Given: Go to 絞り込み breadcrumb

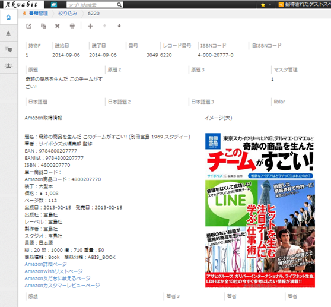Looking at the screenshot, I should 68,14.
